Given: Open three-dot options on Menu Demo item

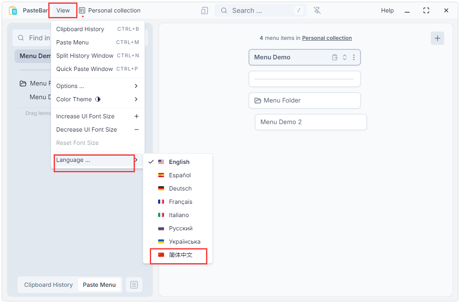Looking at the screenshot, I should click(354, 57).
